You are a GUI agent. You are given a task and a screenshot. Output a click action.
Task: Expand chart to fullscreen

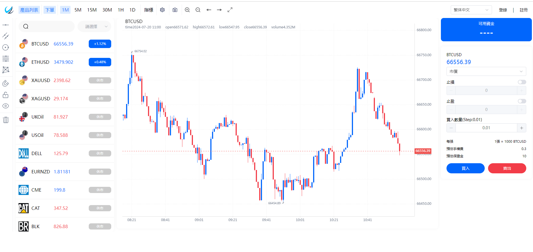pos(230,10)
